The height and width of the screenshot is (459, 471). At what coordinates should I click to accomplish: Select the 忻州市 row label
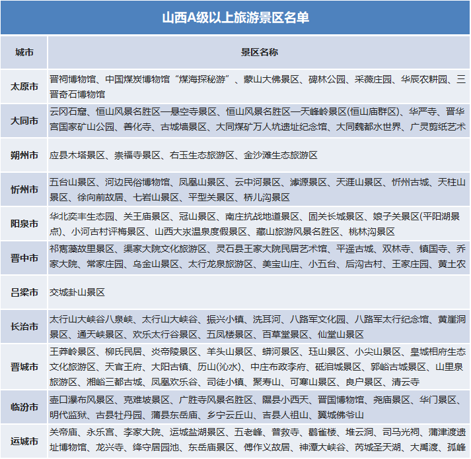click(24, 190)
